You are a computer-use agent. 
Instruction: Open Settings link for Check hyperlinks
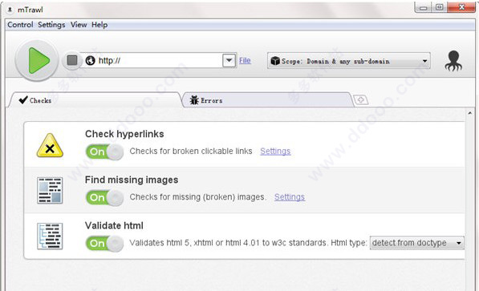[x=275, y=152]
